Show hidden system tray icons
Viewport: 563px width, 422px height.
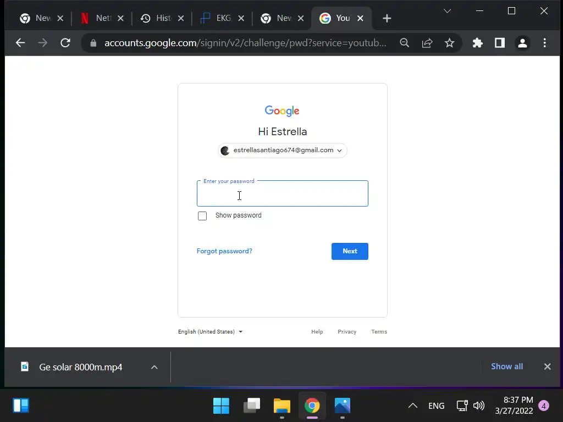click(413, 406)
